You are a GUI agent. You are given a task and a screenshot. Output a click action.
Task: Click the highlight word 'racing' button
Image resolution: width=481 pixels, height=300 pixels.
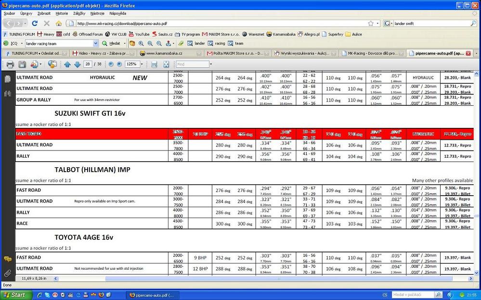(x=217, y=44)
